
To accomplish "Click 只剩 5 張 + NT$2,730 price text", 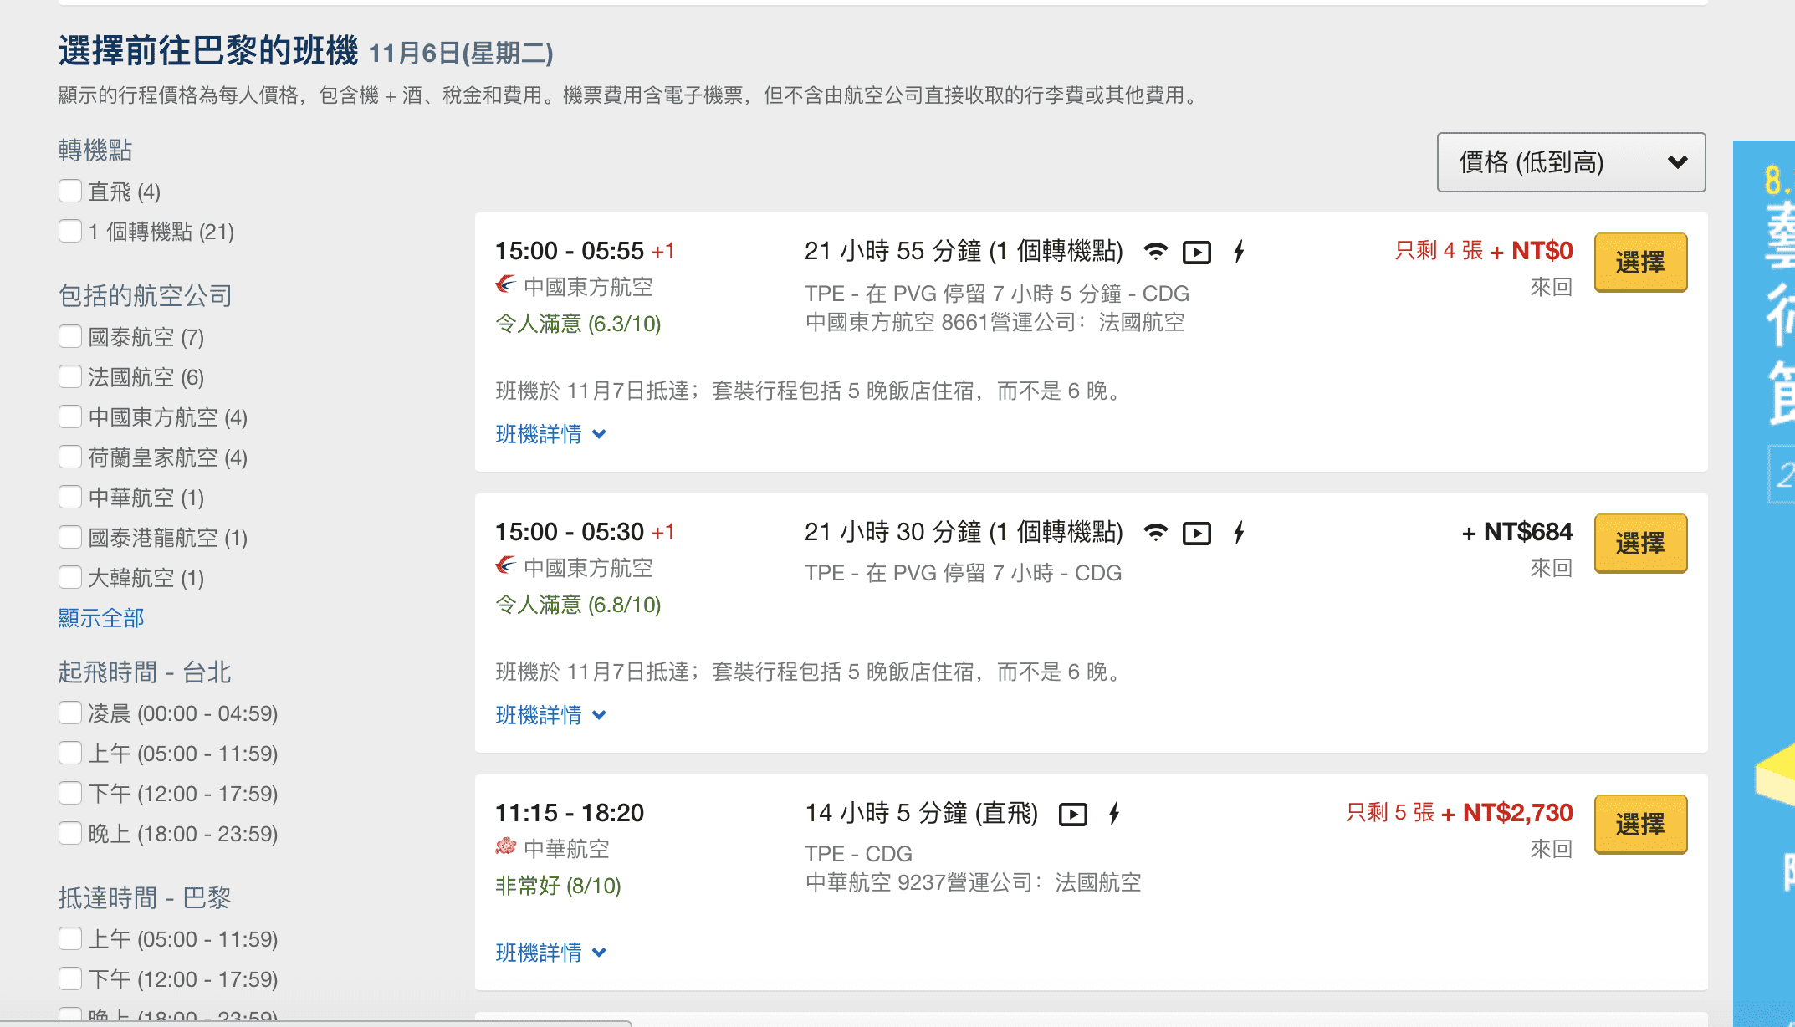I will pyautogui.click(x=1460, y=813).
